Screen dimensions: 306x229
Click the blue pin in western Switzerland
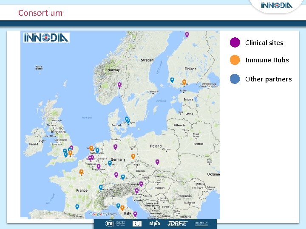[101, 187]
